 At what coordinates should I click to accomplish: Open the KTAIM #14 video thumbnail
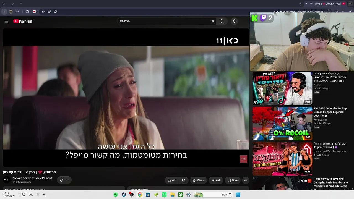(x=282, y=88)
